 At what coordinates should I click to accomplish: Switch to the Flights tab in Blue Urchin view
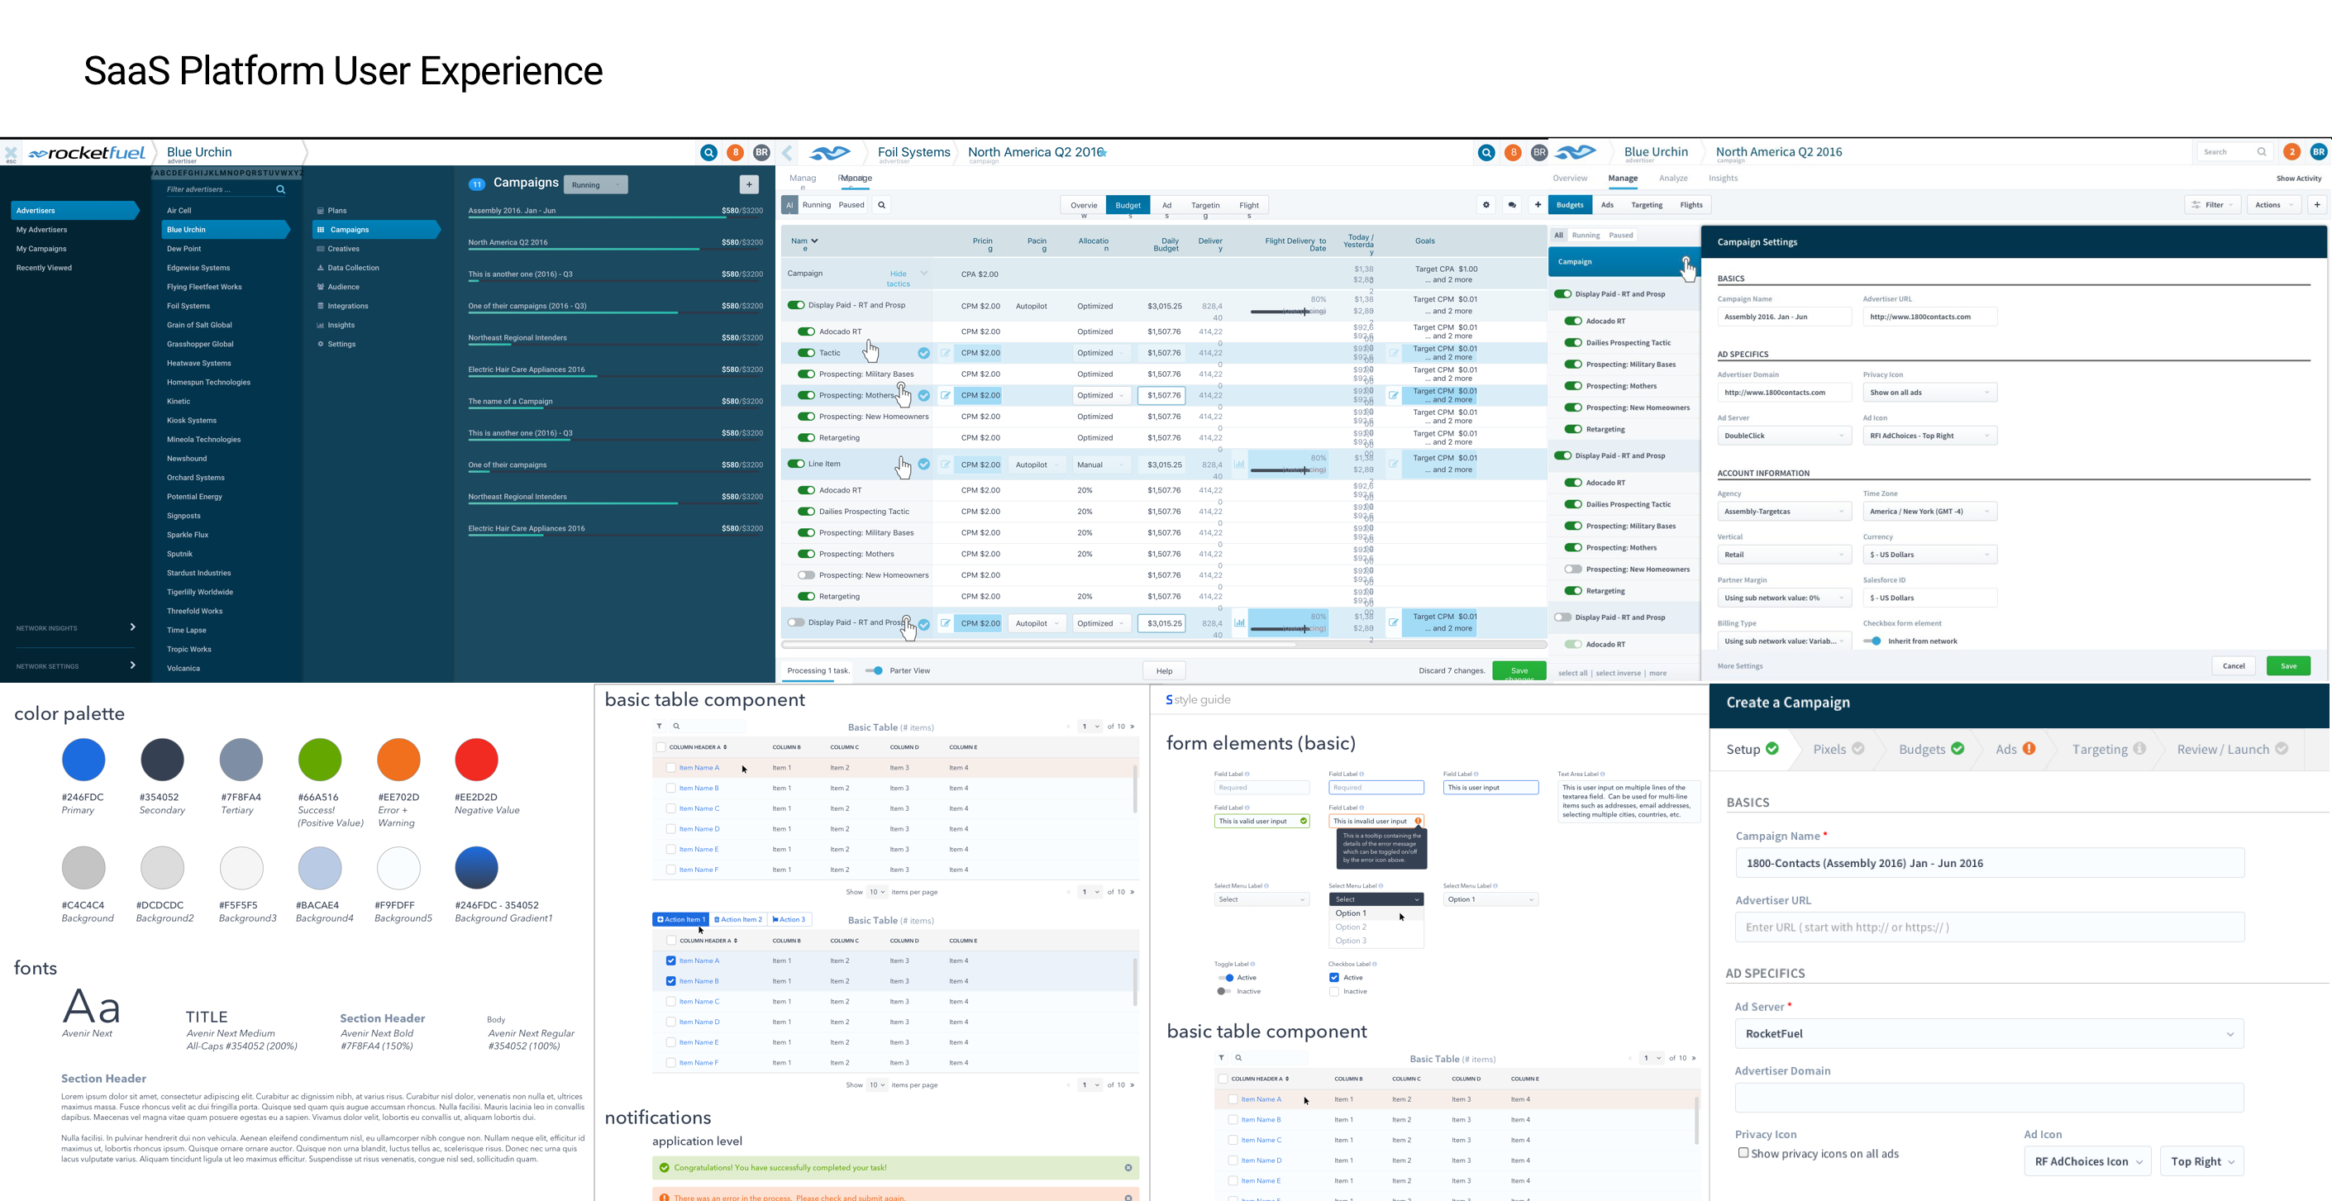click(1691, 206)
